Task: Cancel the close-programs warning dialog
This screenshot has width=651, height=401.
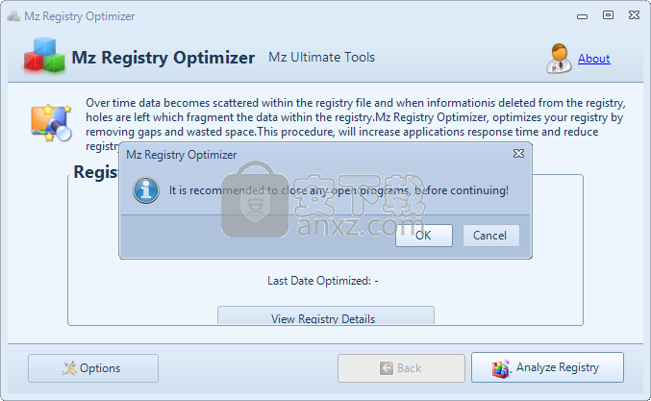Action: [491, 236]
